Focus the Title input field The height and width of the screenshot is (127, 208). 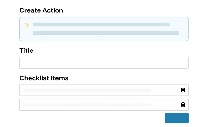click(x=104, y=63)
